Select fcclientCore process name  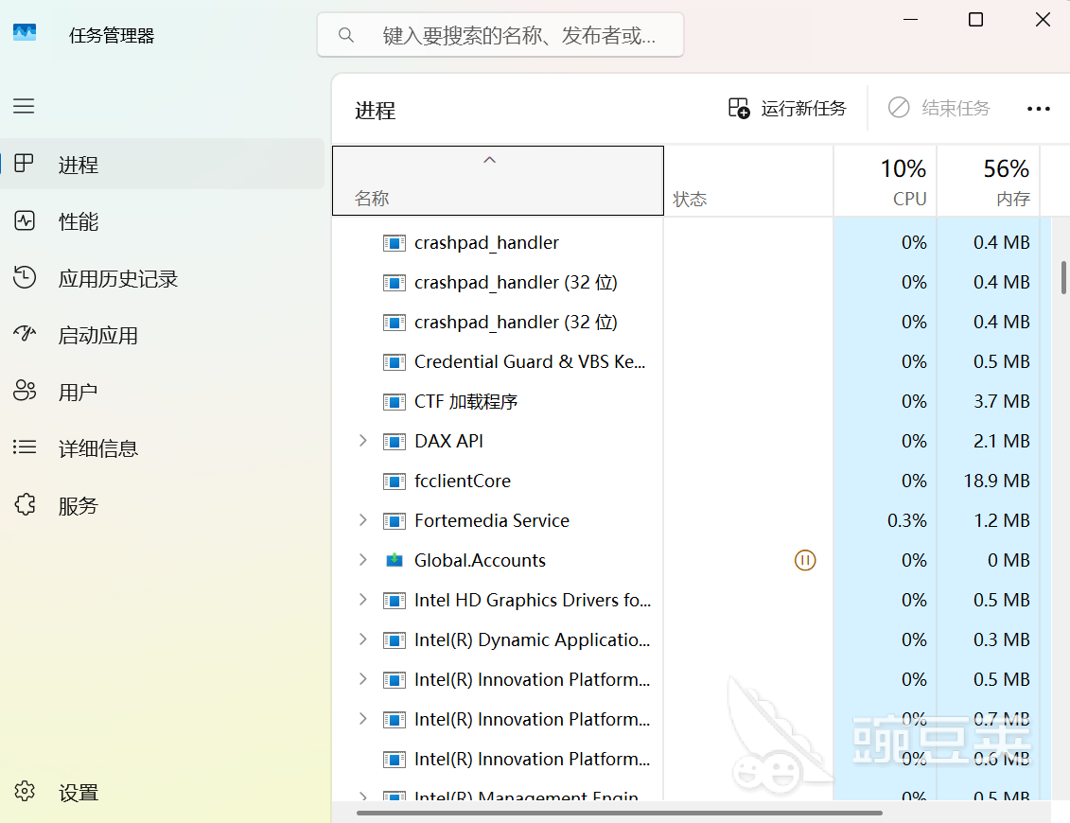462,481
